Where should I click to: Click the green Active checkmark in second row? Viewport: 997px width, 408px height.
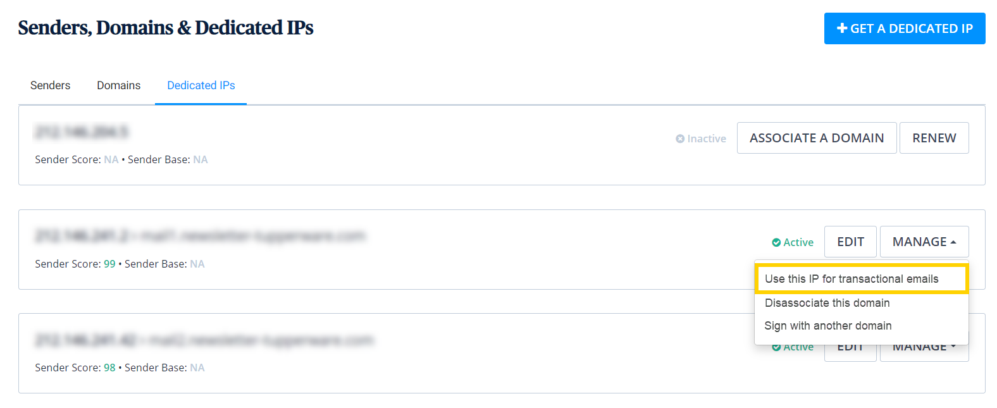pos(776,242)
